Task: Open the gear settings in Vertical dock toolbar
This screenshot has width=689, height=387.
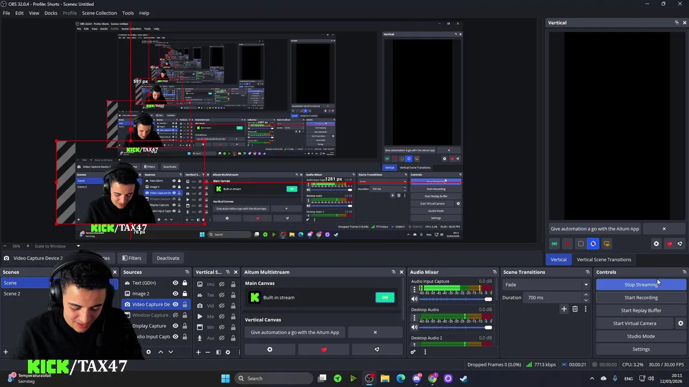Action: [656, 244]
